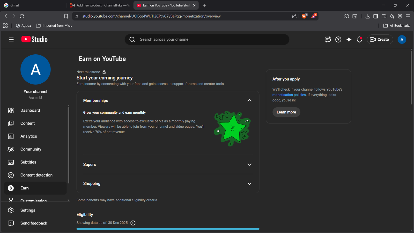414x233 pixels.
Task: Toggle the hamburger menu next to Studio logo
Action: tap(11, 39)
